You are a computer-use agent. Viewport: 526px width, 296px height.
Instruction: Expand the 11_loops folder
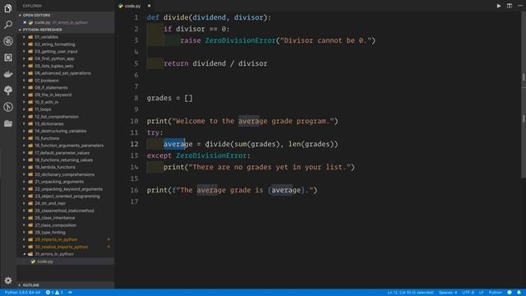point(43,109)
